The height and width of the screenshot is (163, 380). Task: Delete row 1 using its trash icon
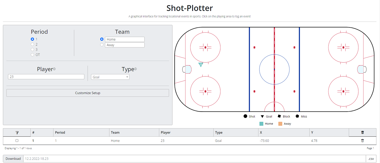click(x=363, y=141)
